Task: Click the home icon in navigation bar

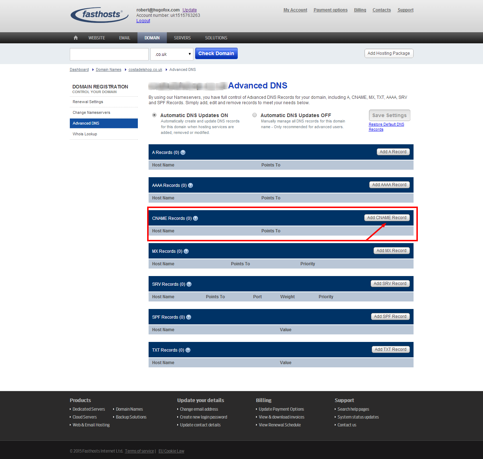Action: click(x=76, y=38)
